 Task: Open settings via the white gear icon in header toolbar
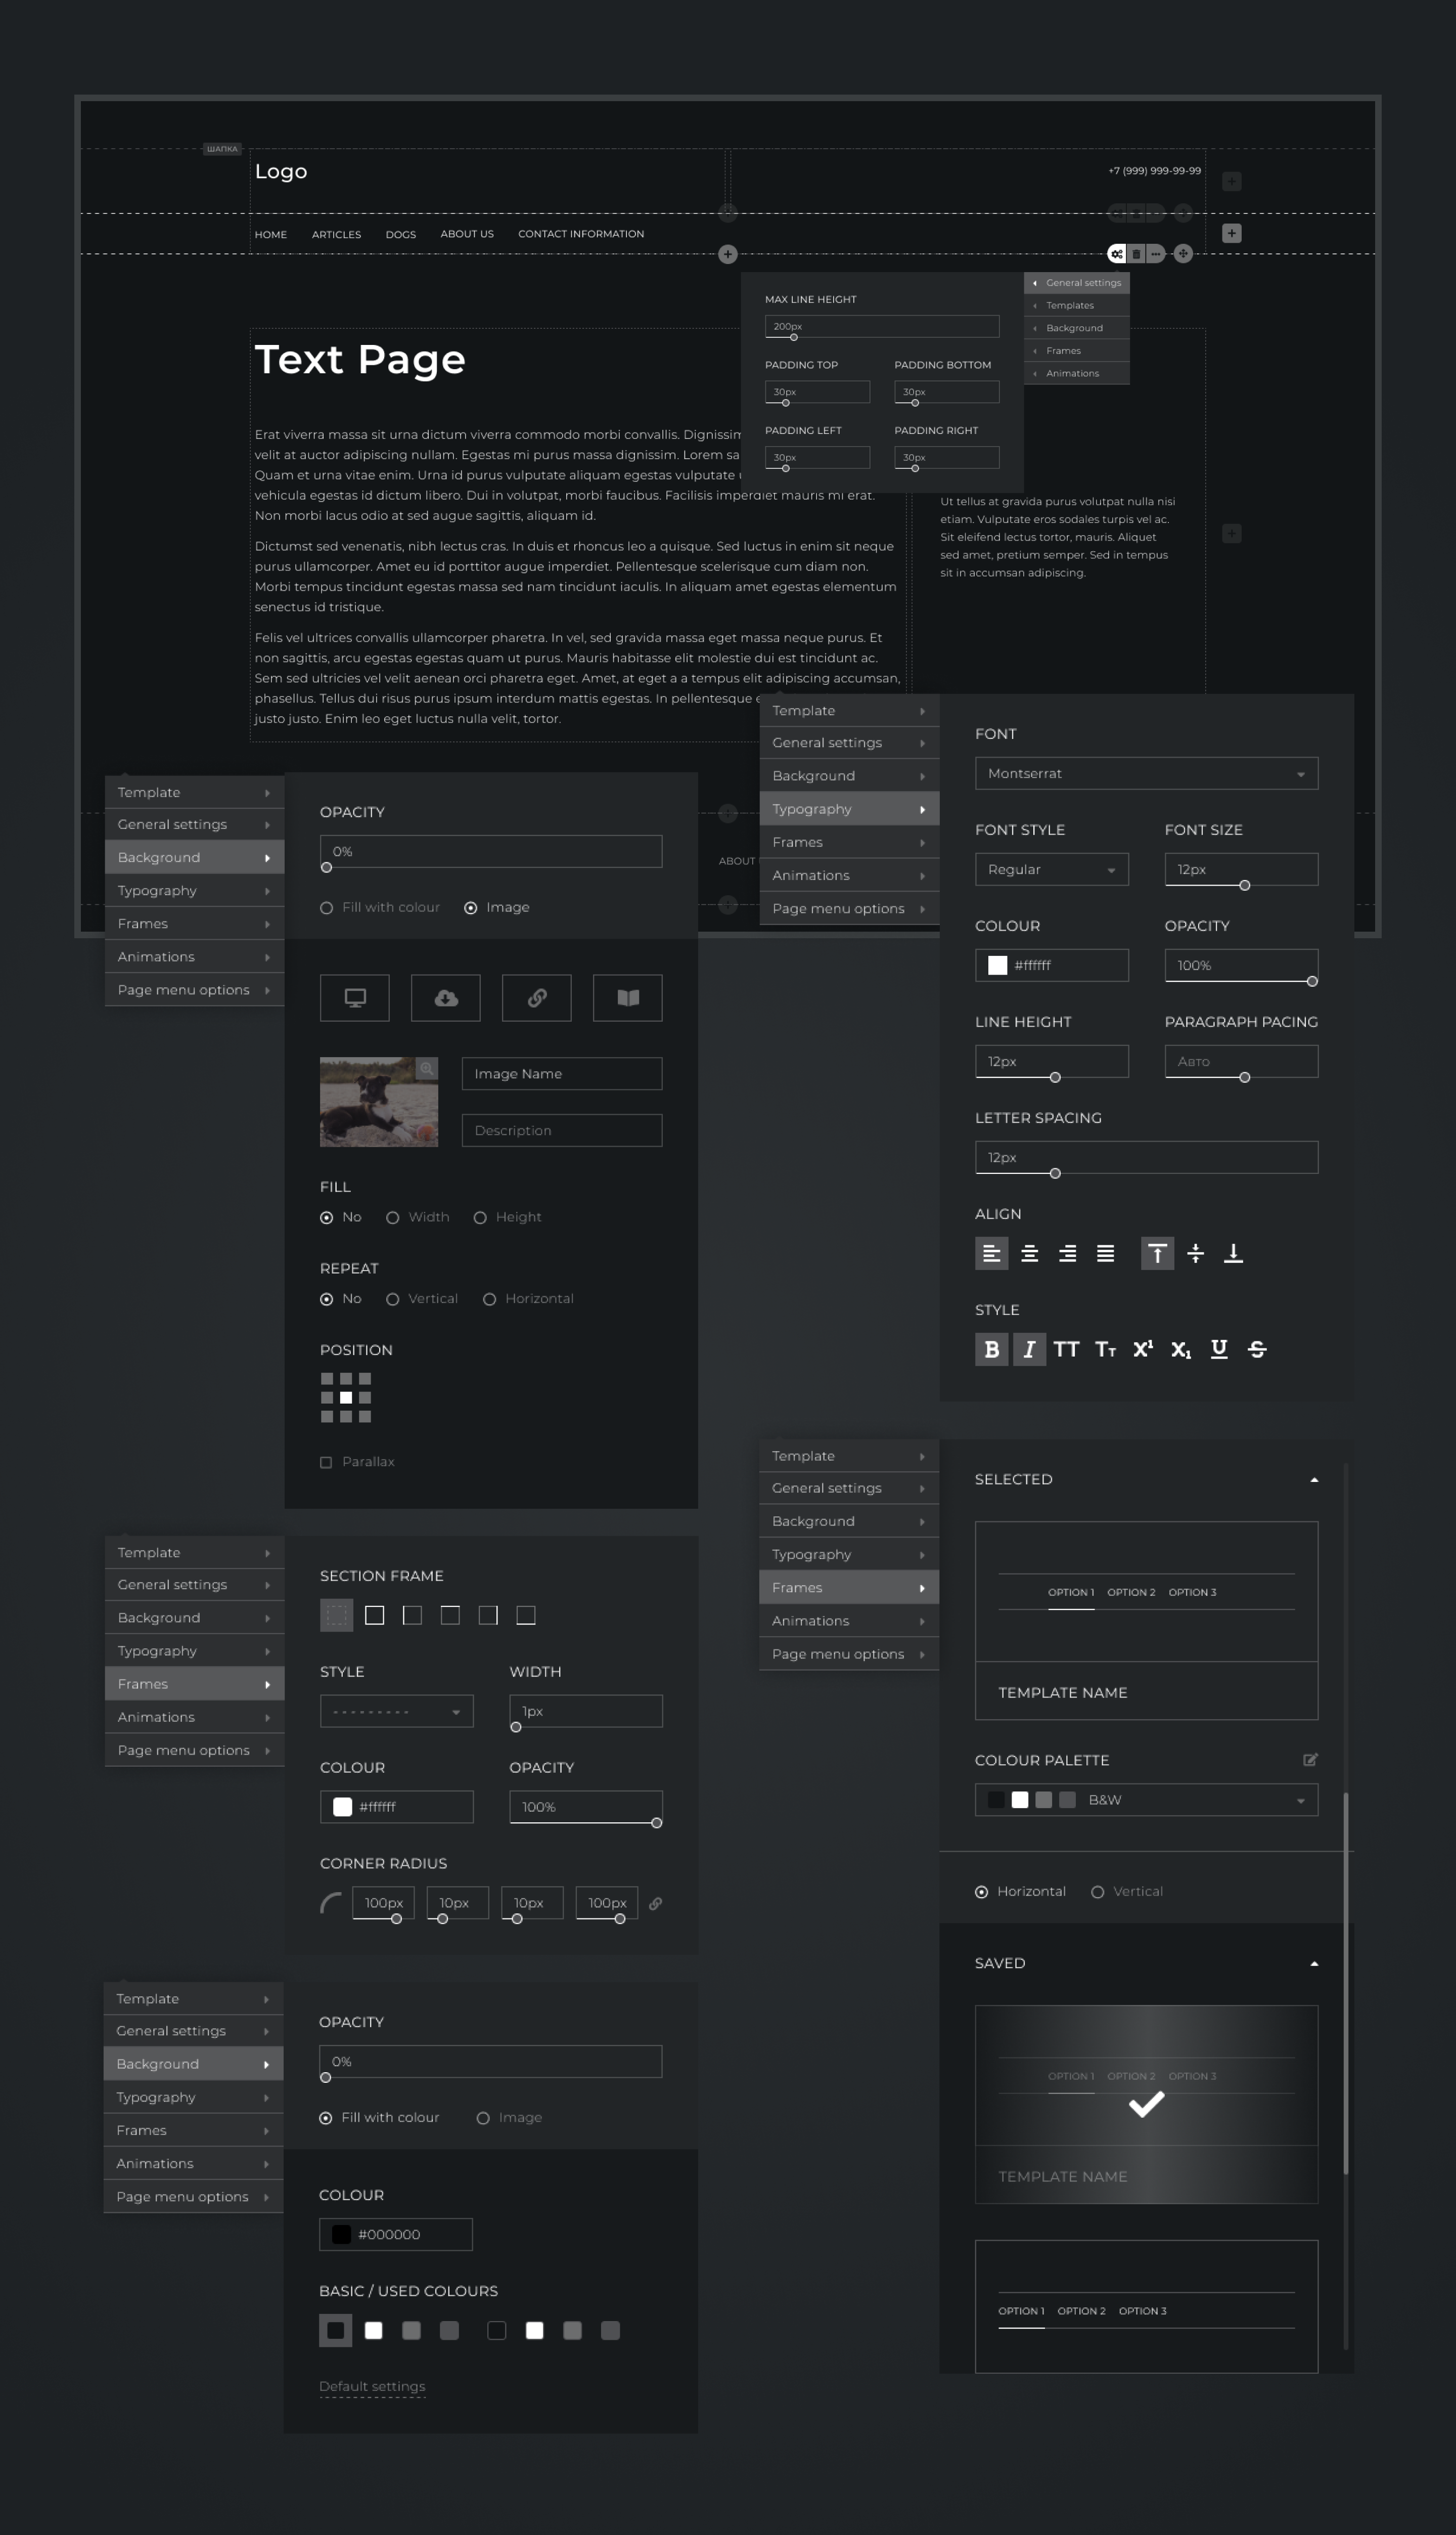(x=1116, y=254)
